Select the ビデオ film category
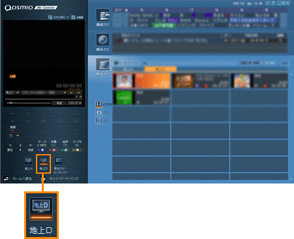 (x=99, y=104)
